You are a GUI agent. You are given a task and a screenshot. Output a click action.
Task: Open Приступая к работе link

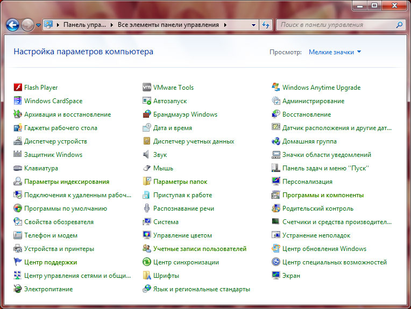183,195
